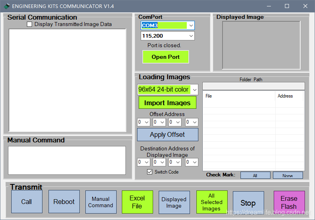
Task: Click the Erase Flash button
Action: click(x=289, y=202)
